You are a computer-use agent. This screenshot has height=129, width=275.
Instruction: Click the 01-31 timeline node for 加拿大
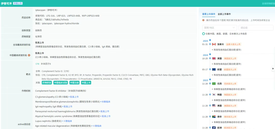[210, 44]
